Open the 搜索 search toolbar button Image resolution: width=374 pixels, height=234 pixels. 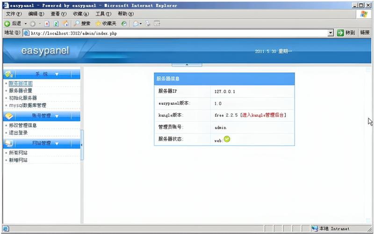[82, 23]
